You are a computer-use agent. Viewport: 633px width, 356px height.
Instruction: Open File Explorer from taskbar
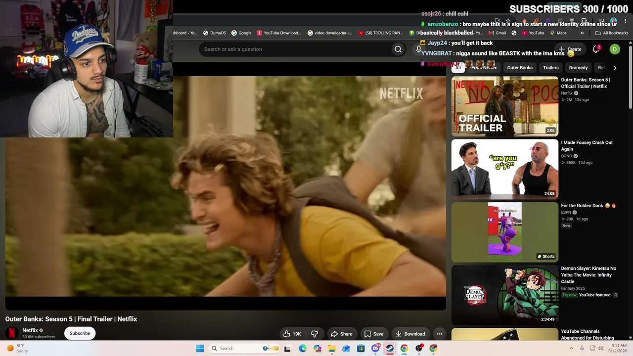pos(332,348)
